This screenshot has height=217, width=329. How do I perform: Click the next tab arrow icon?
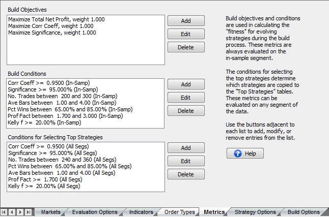coord(20,212)
